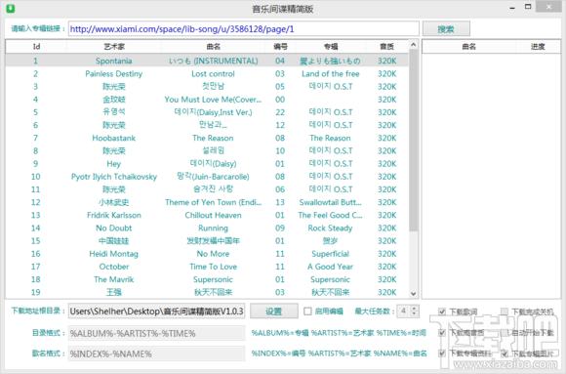The image size is (566, 374).
Task: Toggle the 下载歌词 download lyrics checkbox
Action: 442,312
